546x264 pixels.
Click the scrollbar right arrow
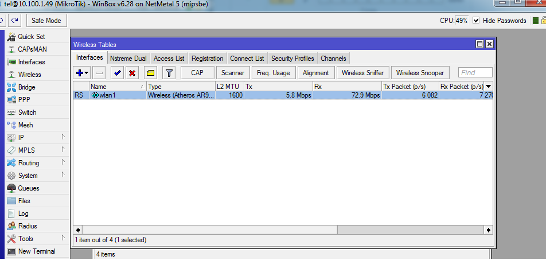[489, 230]
